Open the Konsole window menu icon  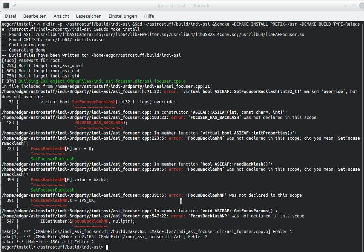[6, 6]
